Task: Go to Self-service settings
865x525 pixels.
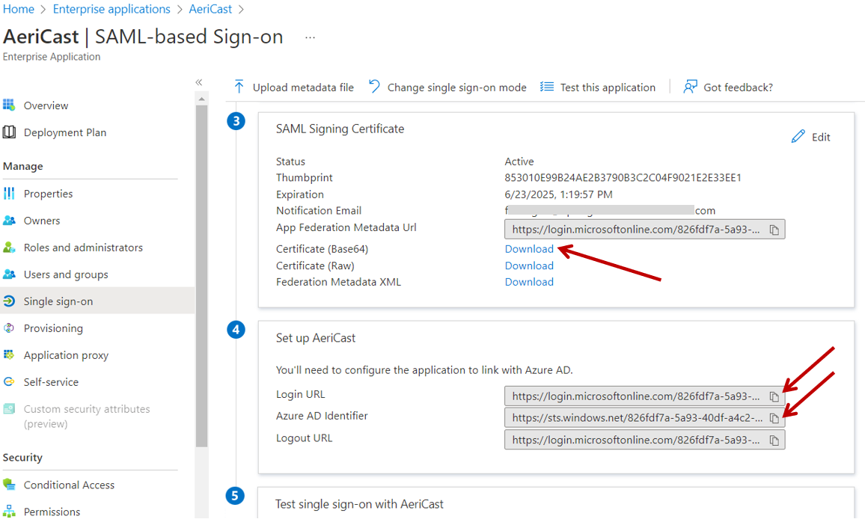Action: pyautogui.click(x=51, y=381)
